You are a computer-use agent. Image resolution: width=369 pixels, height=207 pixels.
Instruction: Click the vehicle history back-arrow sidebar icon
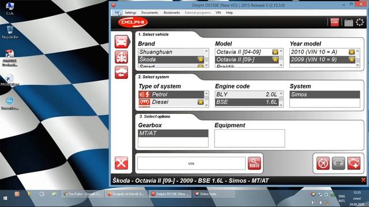(x=122, y=72)
